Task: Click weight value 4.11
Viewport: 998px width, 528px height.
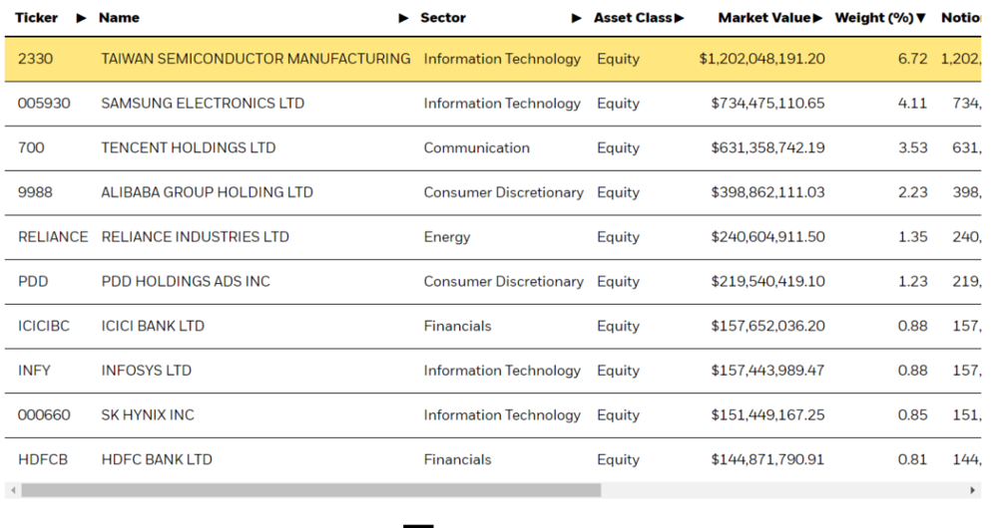Action: (913, 103)
